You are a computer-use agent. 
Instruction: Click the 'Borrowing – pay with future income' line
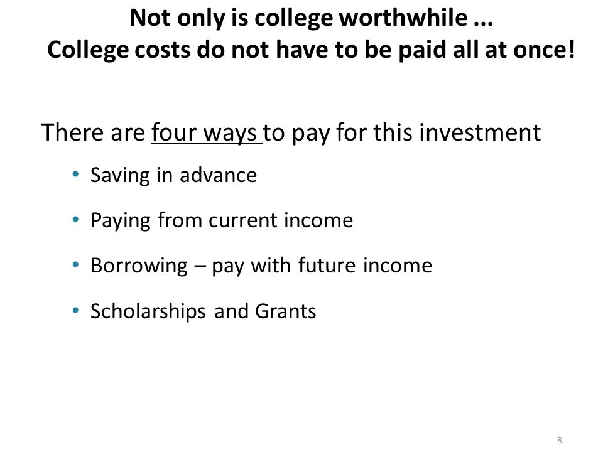click(x=261, y=266)
